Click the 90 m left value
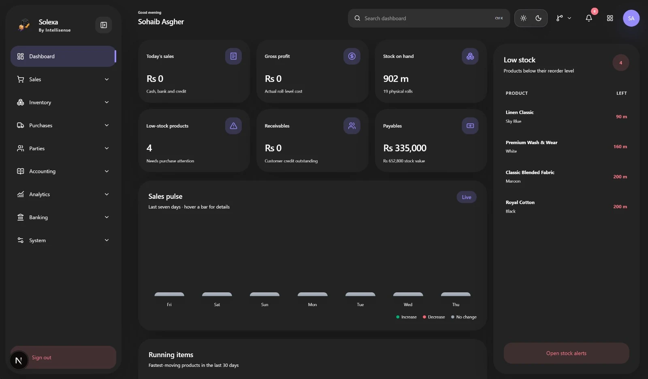Image resolution: width=648 pixels, height=379 pixels. coord(621,117)
